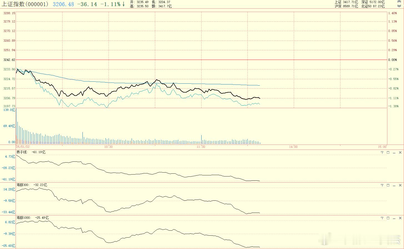The width and height of the screenshot is (404, 249).
Task: Click the 11:30 time axis label
Action: [201, 147]
